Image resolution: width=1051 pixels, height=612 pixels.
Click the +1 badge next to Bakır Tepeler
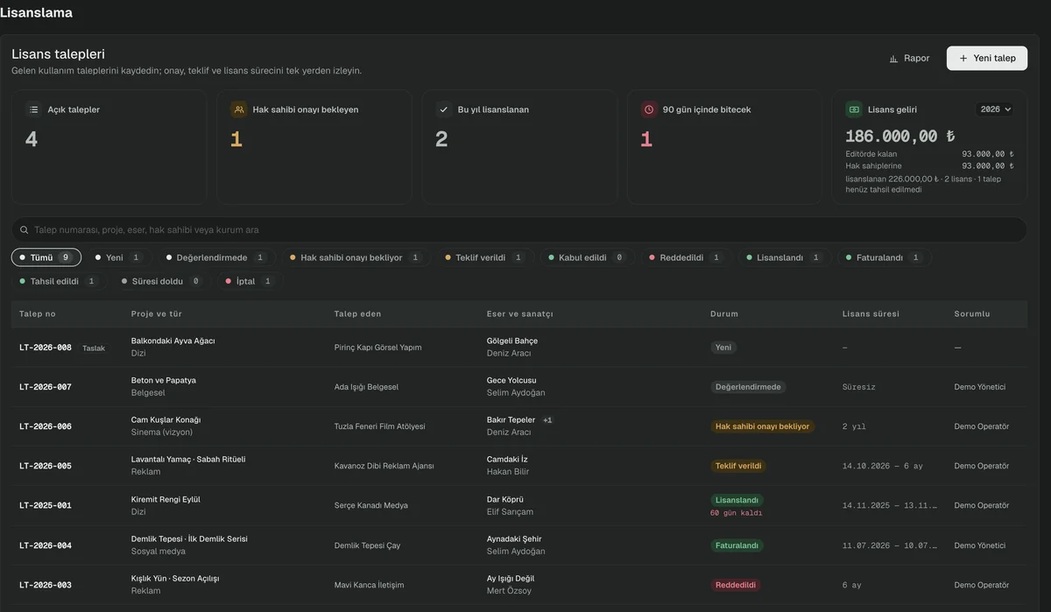[x=547, y=420]
